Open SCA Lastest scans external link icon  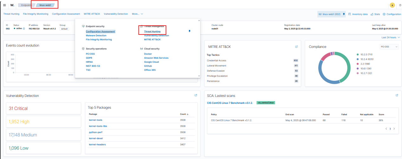[397, 95]
